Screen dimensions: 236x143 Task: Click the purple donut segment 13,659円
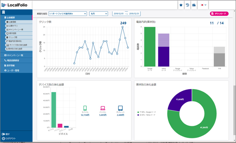coord(180,100)
